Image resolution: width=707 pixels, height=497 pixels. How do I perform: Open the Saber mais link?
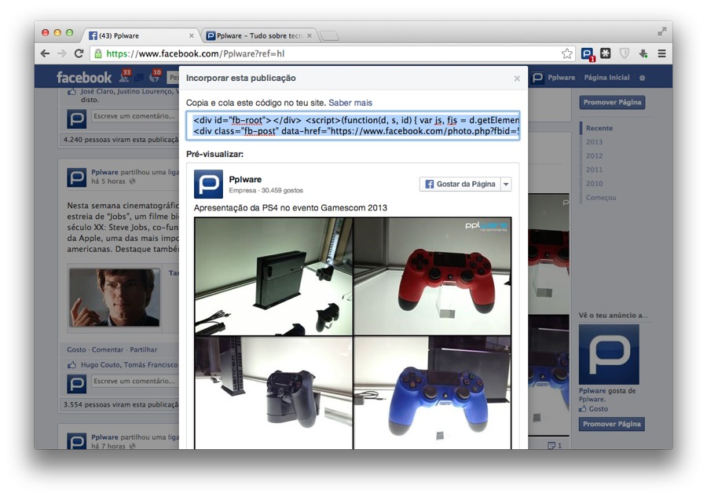(x=350, y=103)
